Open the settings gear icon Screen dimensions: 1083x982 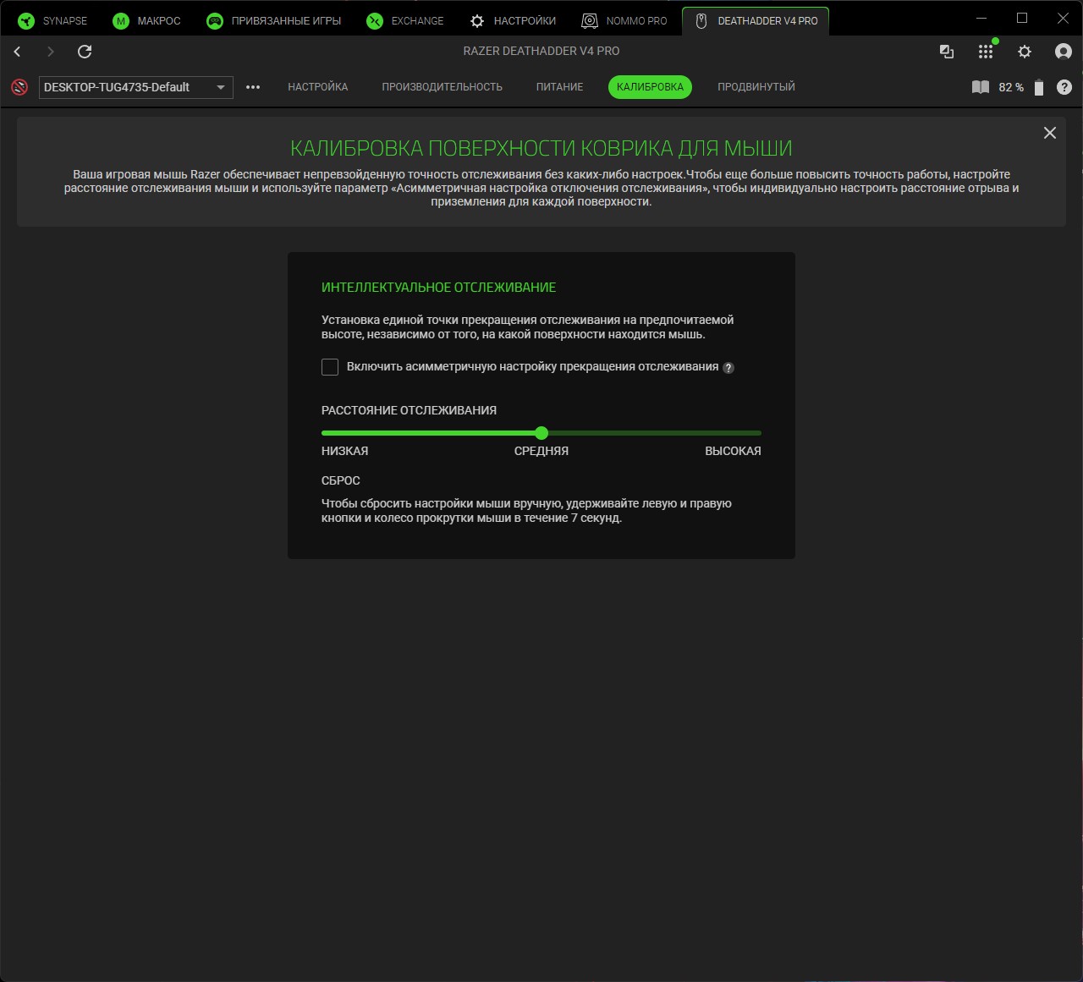(1025, 52)
